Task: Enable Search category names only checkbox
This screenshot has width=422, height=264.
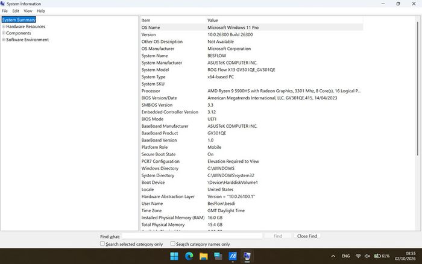Action: click(x=173, y=244)
